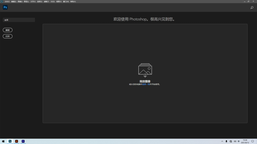Click the Photoshop home logo icon
This screenshot has width=257, height=144.
click(x=5, y=7)
